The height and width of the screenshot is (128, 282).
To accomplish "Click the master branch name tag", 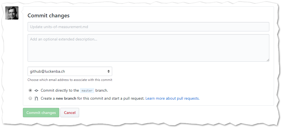I will (x=87, y=91).
